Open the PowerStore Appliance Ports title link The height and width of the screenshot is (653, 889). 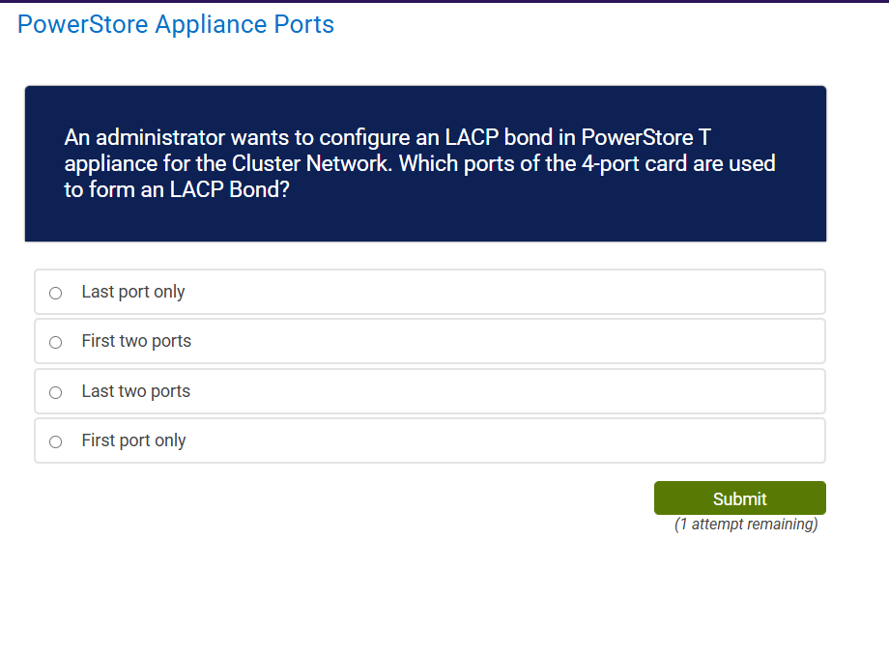point(176,24)
